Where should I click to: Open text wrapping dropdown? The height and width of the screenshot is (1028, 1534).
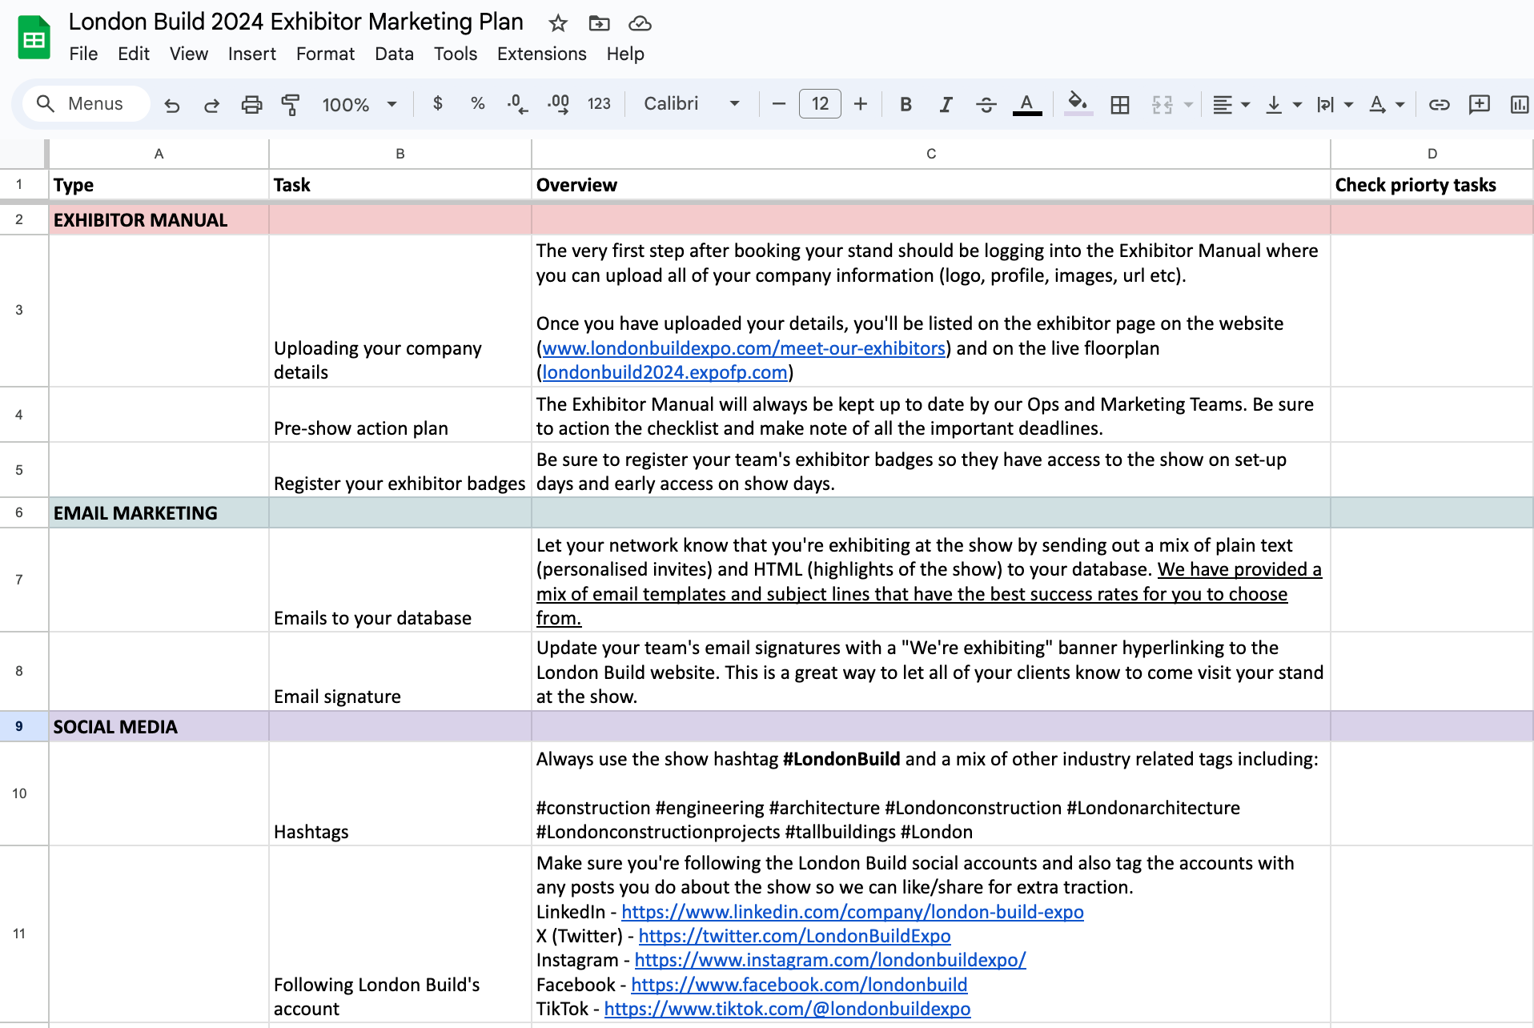coord(1335,104)
